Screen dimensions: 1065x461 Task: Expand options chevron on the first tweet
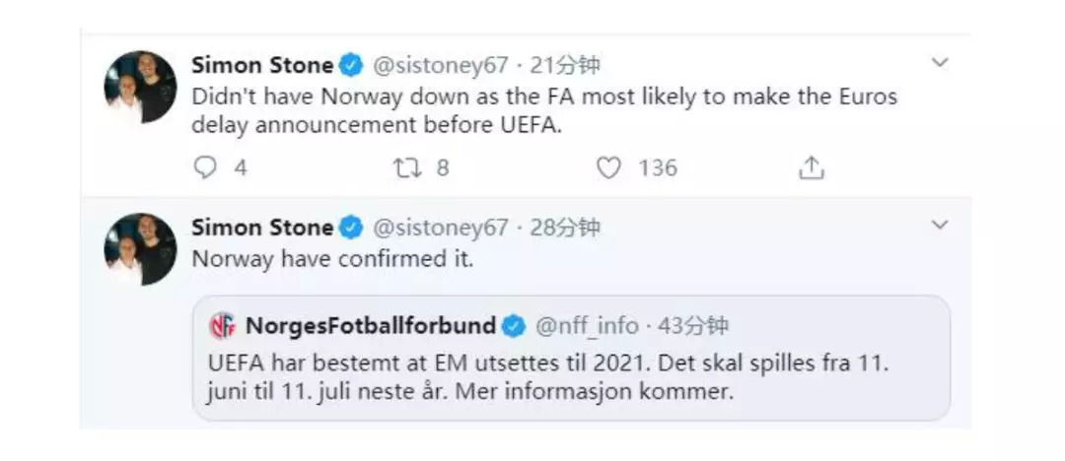pyautogui.click(x=940, y=63)
